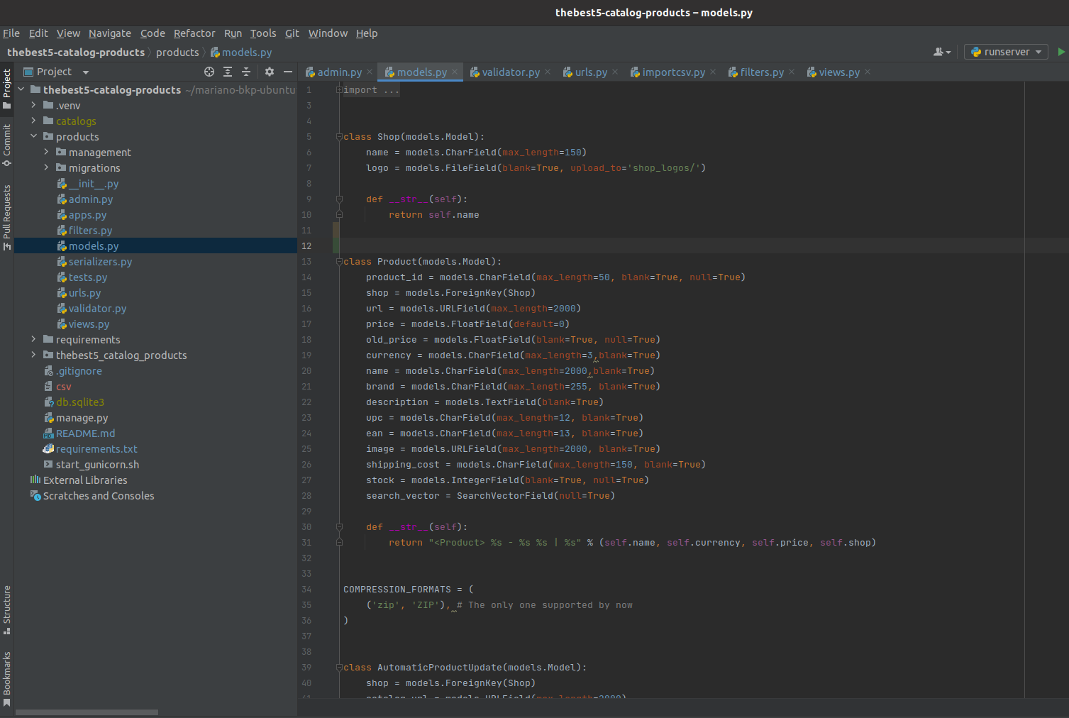The height and width of the screenshot is (718, 1069).
Task: Click the products breadcrumb
Action: pos(177,53)
